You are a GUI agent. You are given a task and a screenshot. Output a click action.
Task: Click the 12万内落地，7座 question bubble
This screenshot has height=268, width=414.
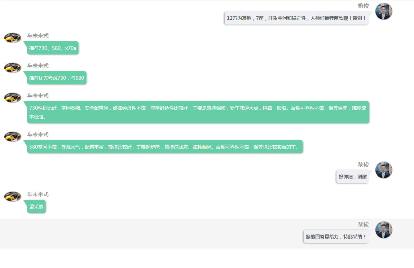[296, 18]
